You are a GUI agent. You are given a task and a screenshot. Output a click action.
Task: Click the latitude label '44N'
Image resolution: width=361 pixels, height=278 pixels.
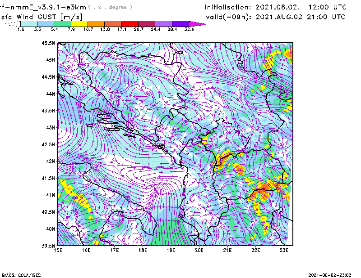51,94
